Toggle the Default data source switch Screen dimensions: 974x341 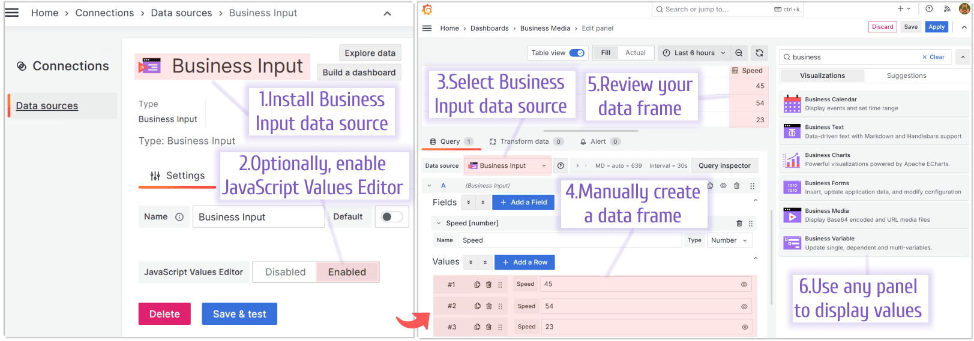[392, 217]
